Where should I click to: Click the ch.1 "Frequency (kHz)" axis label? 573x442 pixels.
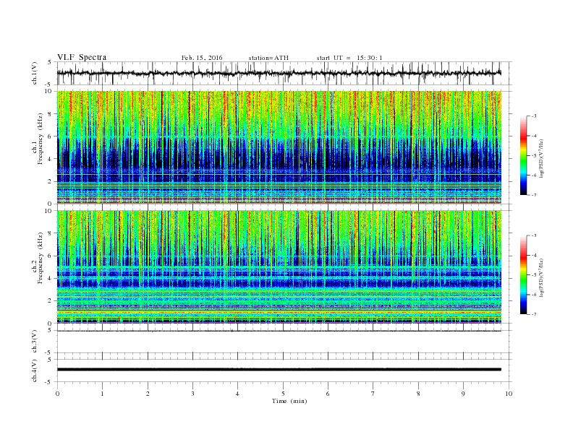pyautogui.click(x=41, y=139)
